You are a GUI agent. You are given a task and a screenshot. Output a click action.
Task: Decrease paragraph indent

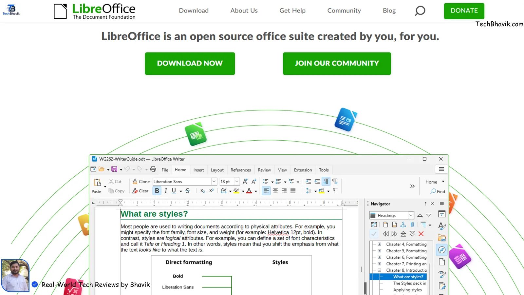[317, 182]
